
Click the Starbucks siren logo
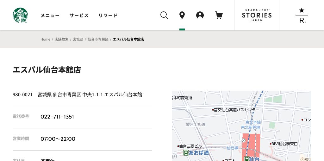tap(20, 15)
